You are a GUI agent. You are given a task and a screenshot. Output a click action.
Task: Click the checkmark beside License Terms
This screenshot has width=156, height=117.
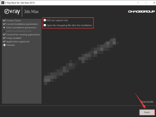click(4, 20)
